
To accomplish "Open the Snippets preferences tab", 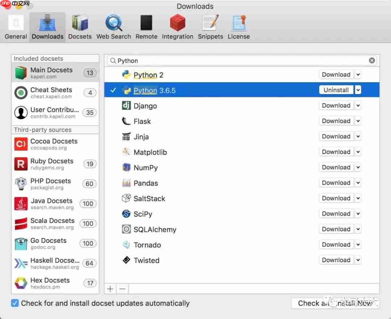I will pyautogui.click(x=210, y=27).
